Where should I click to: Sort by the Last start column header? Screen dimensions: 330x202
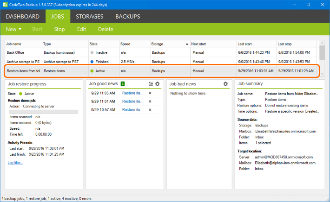point(257,44)
